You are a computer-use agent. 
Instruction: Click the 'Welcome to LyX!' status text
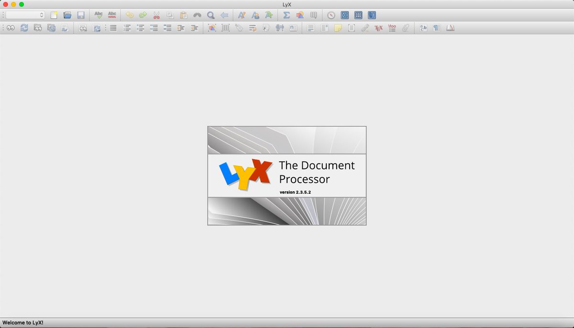click(23, 323)
